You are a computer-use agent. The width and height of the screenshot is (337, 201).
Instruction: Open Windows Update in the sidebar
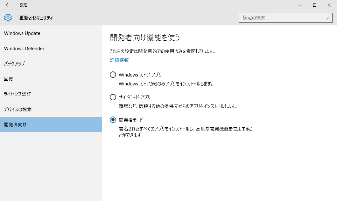22,33
